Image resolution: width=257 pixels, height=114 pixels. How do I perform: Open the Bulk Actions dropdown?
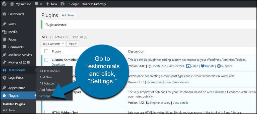pyautogui.click(x=53, y=43)
